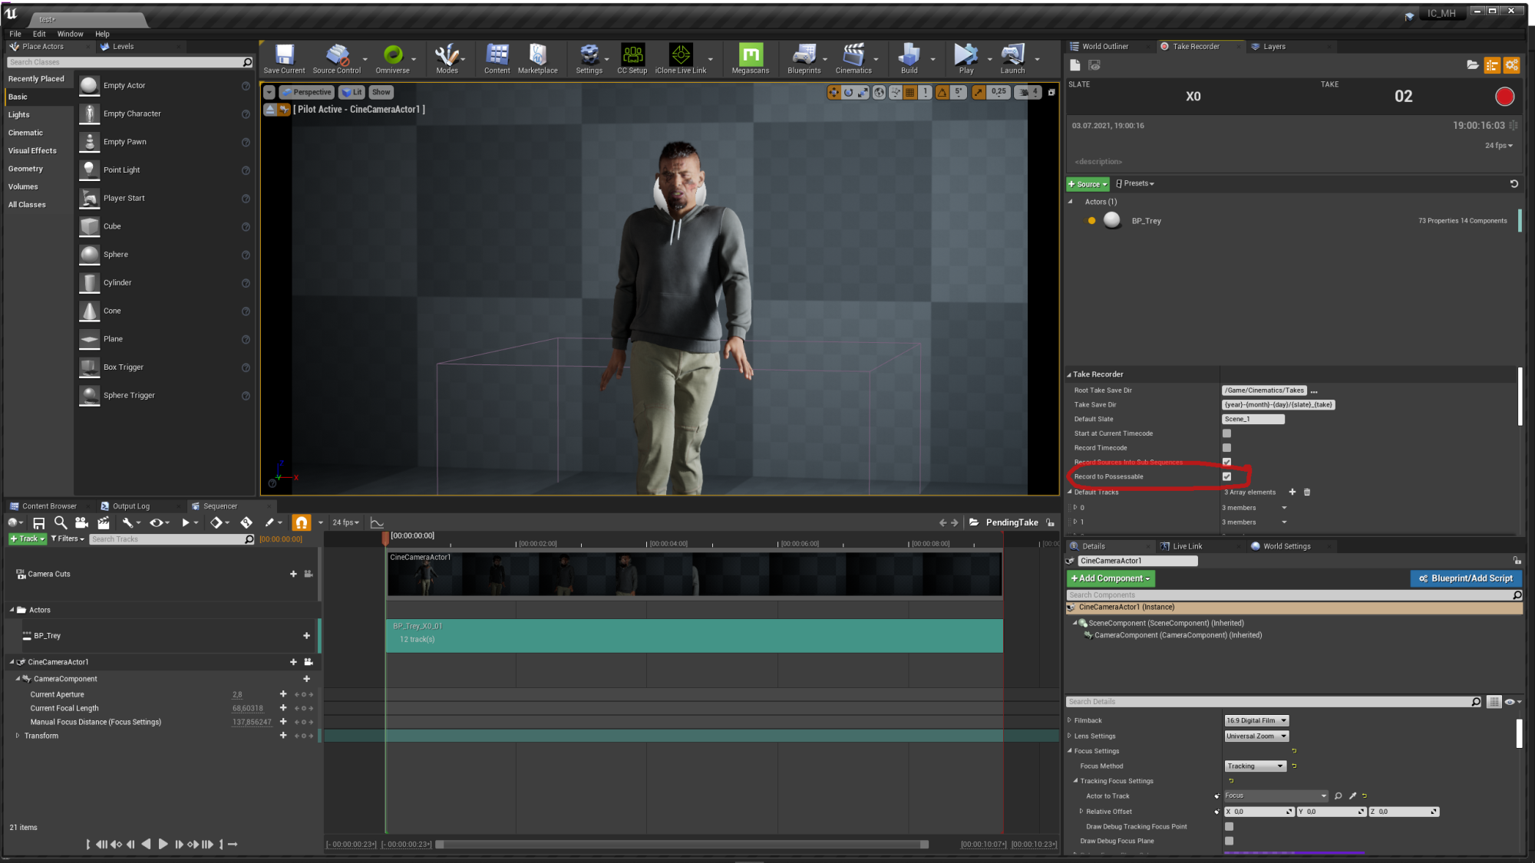Viewport: 1535px width, 863px height.
Task: Select Filmback 16:9 Digital Film dropdown
Action: click(x=1255, y=720)
